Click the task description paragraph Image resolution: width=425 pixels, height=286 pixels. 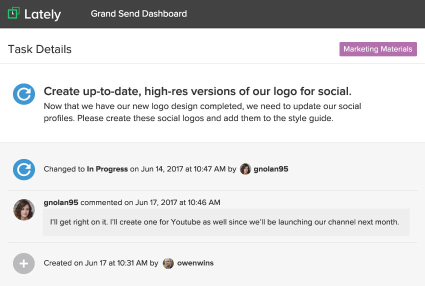pyautogui.click(x=202, y=112)
